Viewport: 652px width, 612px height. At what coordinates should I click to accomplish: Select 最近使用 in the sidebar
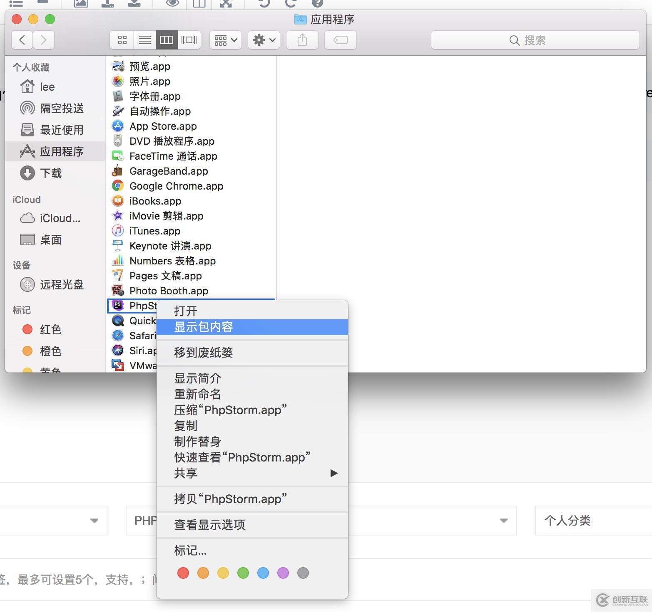55,130
